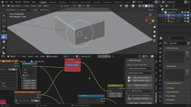
Task: Open the Switch Node Type dropdown
Action: 140,73
